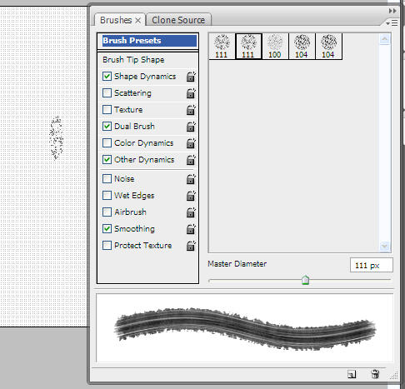The width and height of the screenshot is (405, 389).
Task: Click the lock icon beside Scattering
Action: pos(191,93)
